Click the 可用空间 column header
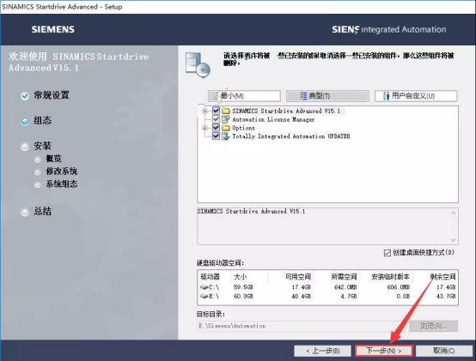Image resolution: width=476 pixels, height=361 pixels. click(x=298, y=276)
